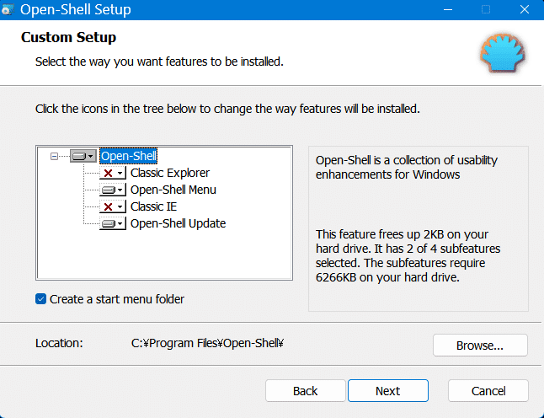Click the Location: label
This screenshot has height=418, width=544.
[x=59, y=343]
